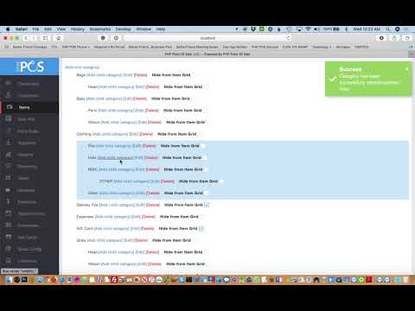The image size is (415, 311).
Task: Click Delete for the Clothing category
Action: 146,134
